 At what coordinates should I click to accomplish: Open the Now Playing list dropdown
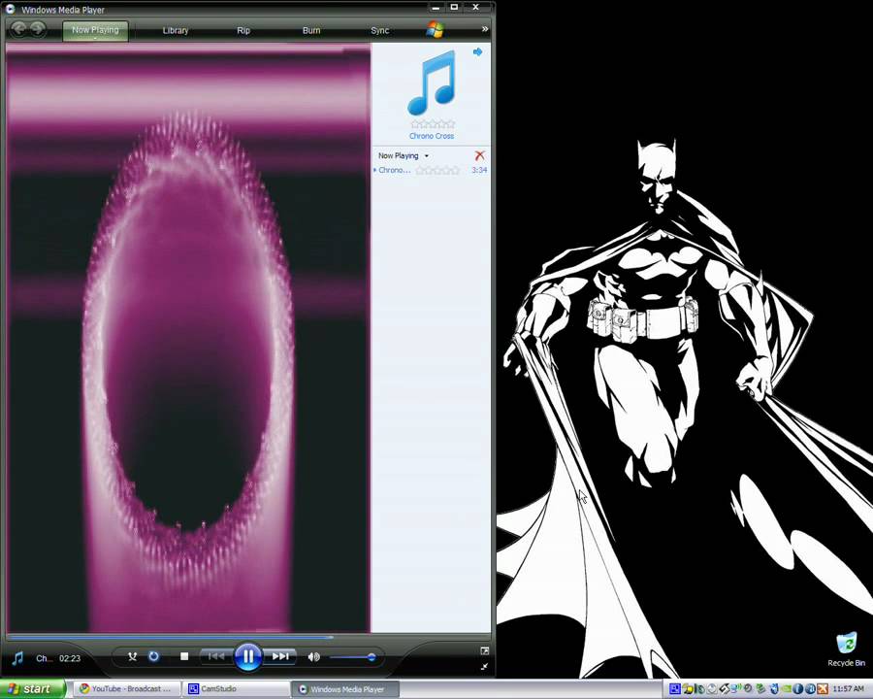pyautogui.click(x=404, y=155)
